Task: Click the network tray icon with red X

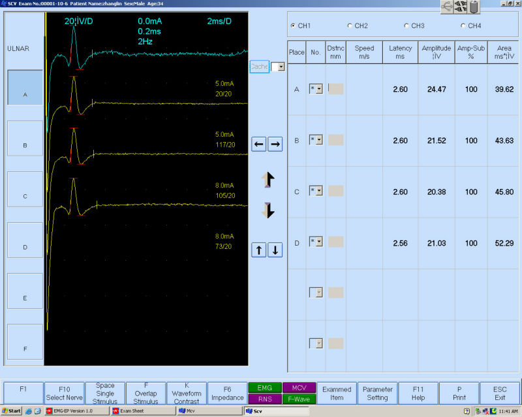Action: (485, 411)
